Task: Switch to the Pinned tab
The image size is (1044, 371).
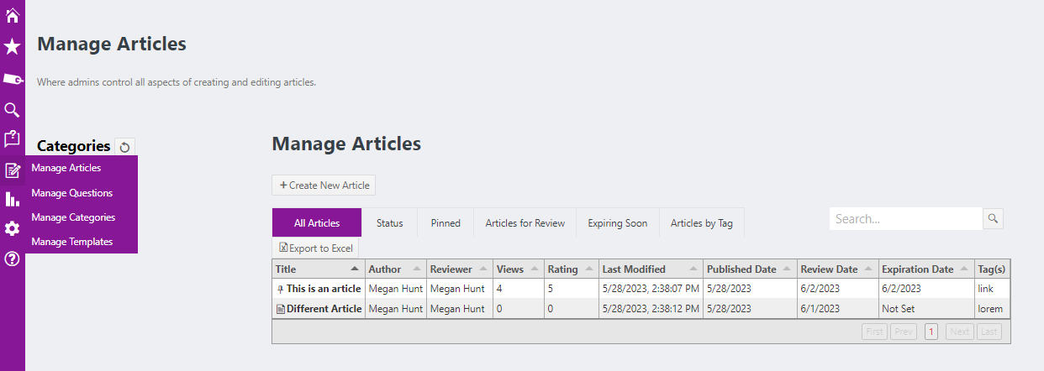Action: point(446,223)
